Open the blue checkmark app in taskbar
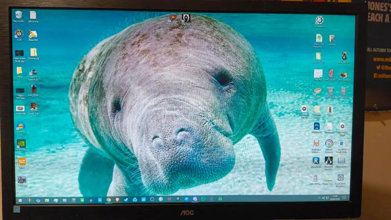Viewport: 391px width, 220px height. point(126,200)
